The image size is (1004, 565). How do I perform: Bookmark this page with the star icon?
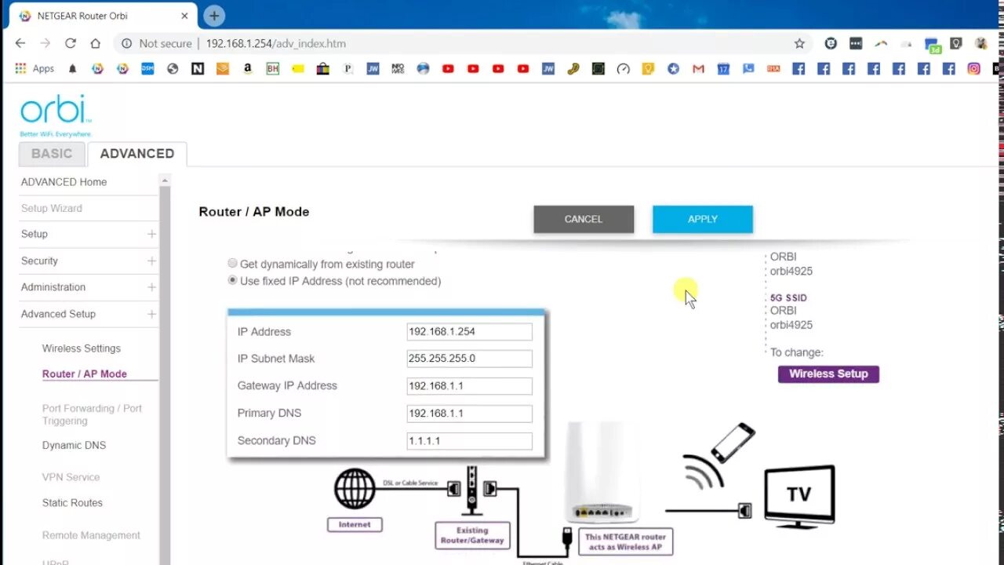799,43
